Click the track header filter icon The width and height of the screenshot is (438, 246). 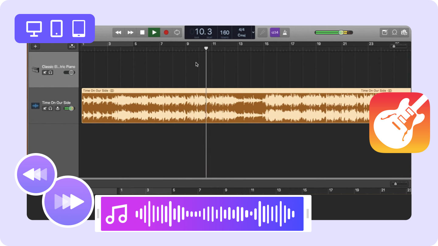(x=72, y=46)
